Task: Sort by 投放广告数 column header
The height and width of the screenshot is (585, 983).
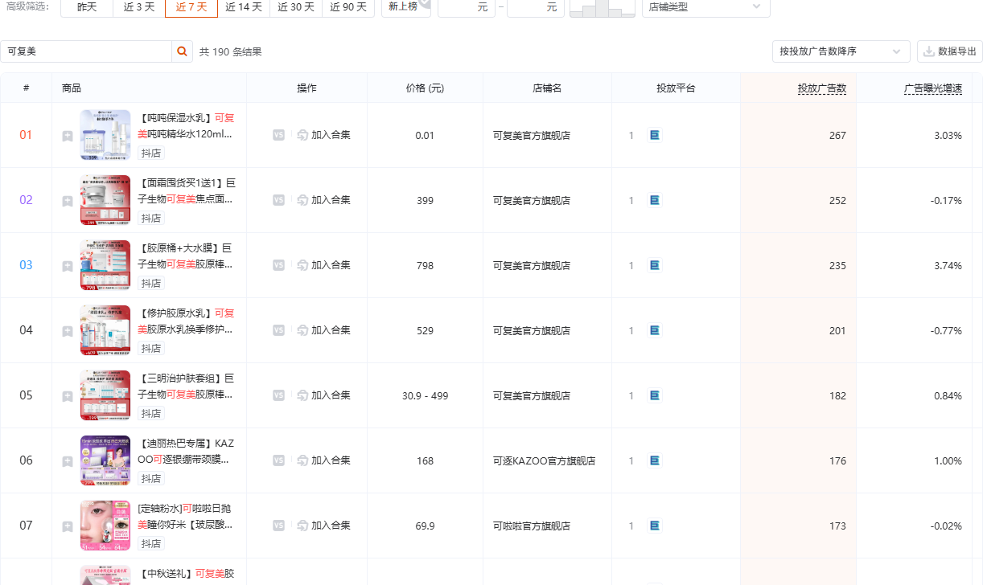Action: tap(822, 88)
